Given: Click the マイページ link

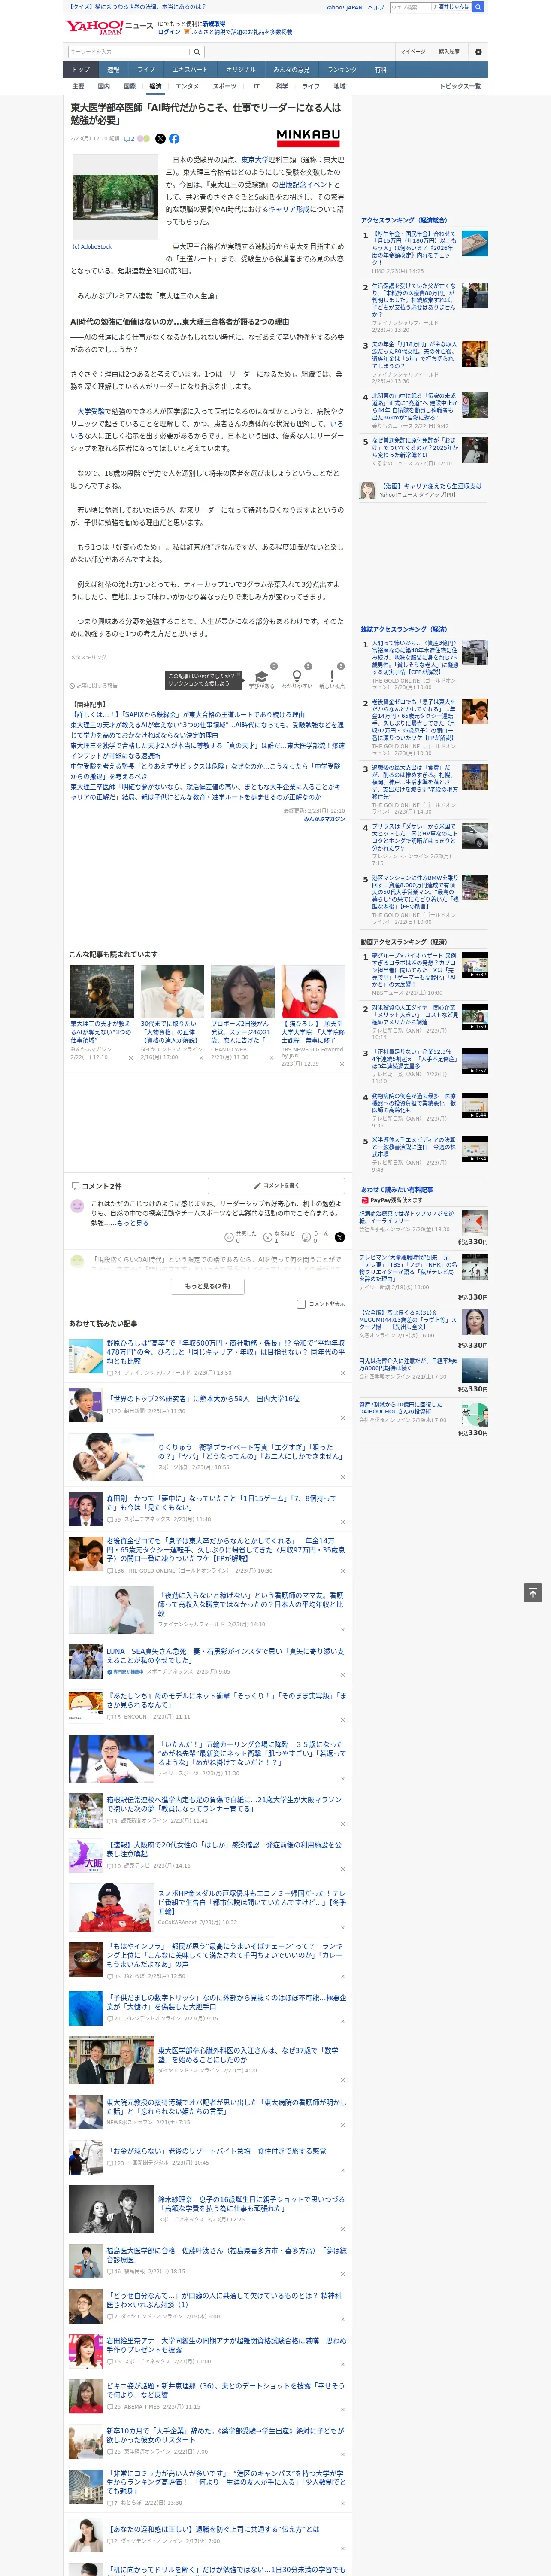Looking at the screenshot, I should coord(412,52).
